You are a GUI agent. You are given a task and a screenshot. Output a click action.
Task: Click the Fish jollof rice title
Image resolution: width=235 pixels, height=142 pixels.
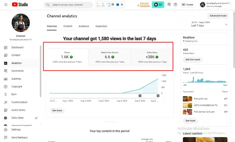(x=200, y=99)
